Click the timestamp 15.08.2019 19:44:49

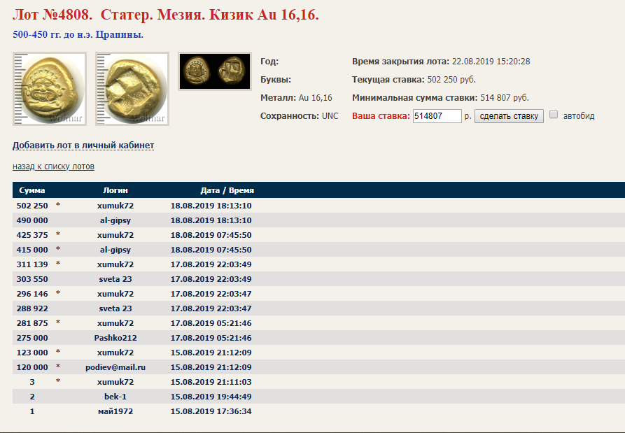(x=211, y=397)
